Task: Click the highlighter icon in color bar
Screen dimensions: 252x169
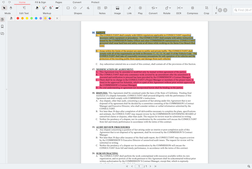Action: tap(11, 18)
